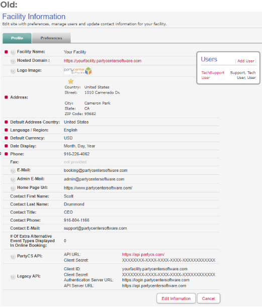This screenshot has width=262, height=307.
Task: Click help icon beside Legacy API
Action: click(13, 277)
